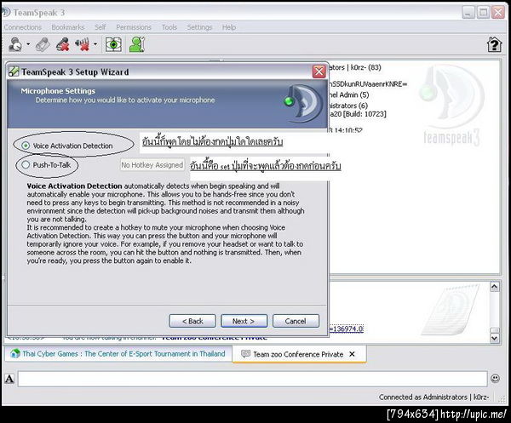Open the Tools menu
The height and width of the screenshot is (423, 511).
click(169, 27)
